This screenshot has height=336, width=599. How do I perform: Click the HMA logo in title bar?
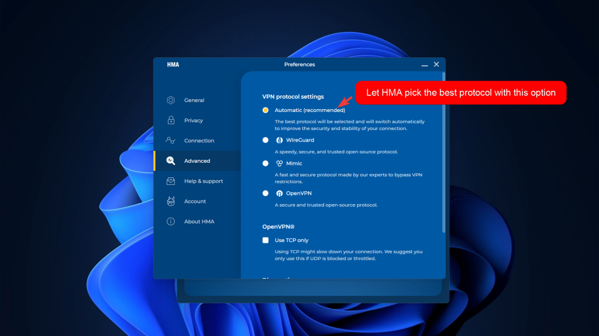click(173, 64)
